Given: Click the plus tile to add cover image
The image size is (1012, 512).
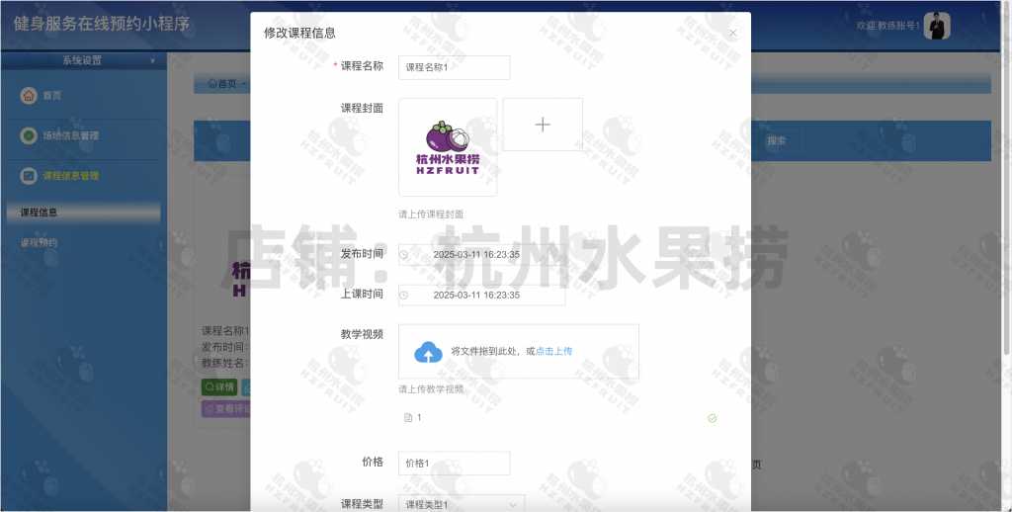Looking at the screenshot, I should (543, 125).
